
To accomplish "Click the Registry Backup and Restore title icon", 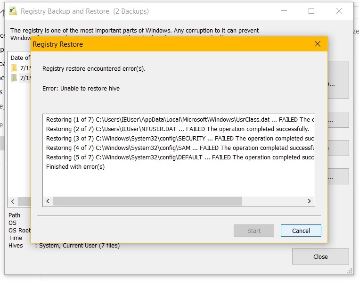I will pyautogui.click(x=13, y=11).
